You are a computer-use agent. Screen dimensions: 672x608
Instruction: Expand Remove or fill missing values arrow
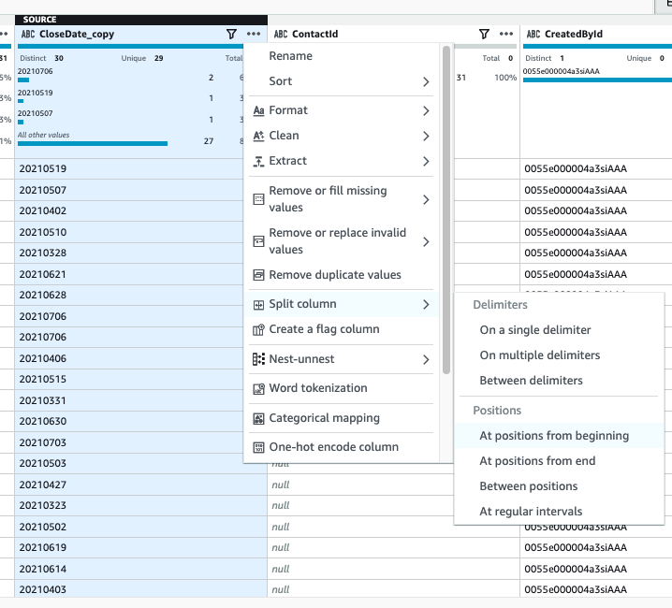click(x=426, y=199)
